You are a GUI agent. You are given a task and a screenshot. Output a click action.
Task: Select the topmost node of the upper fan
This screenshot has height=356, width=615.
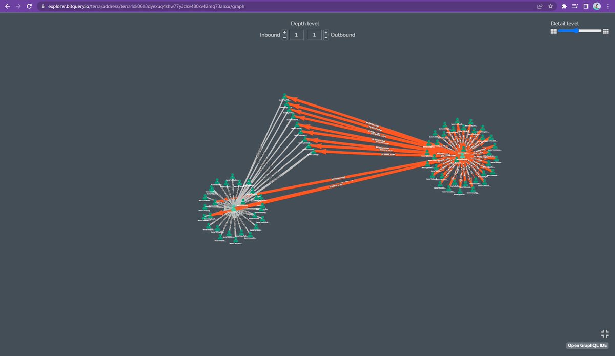[285, 96]
